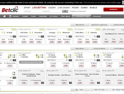This screenshot has width=124, height=94.
Task: Open Other Sports in the navigation bar
Action: (x=66, y=16)
